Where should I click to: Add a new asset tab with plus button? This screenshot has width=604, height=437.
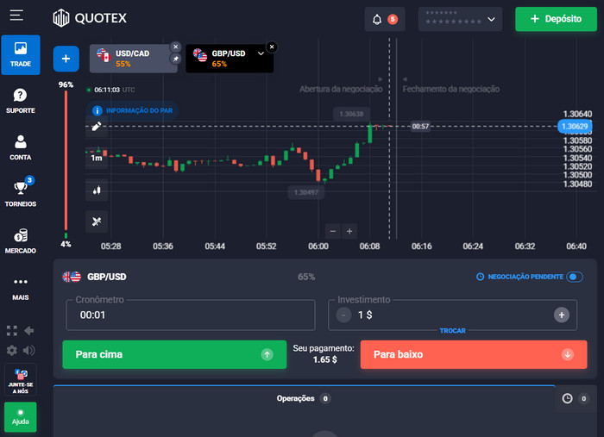pyautogui.click(x=66, y=59)
